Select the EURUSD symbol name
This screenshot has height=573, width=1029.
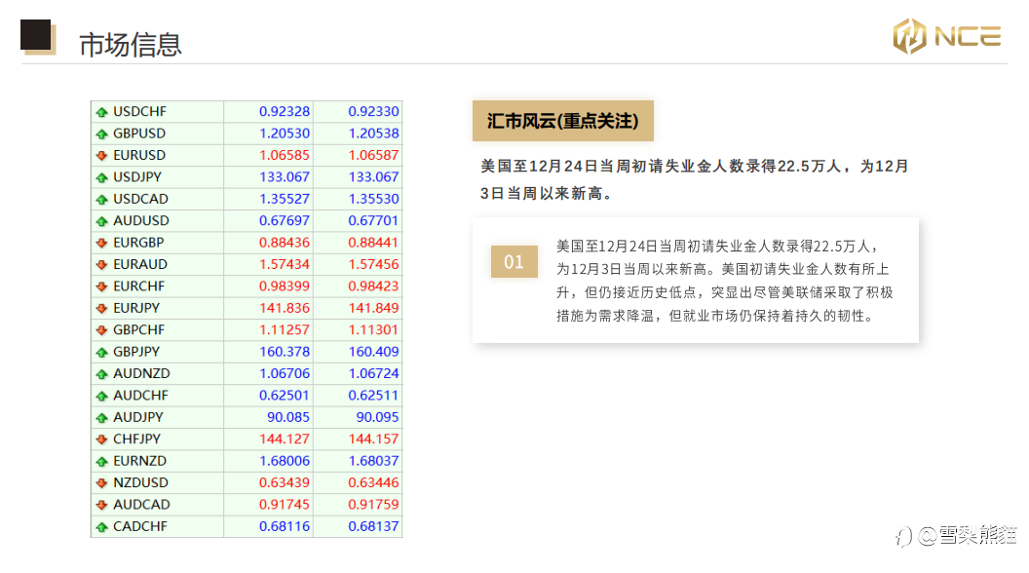(x=139, y=155)
